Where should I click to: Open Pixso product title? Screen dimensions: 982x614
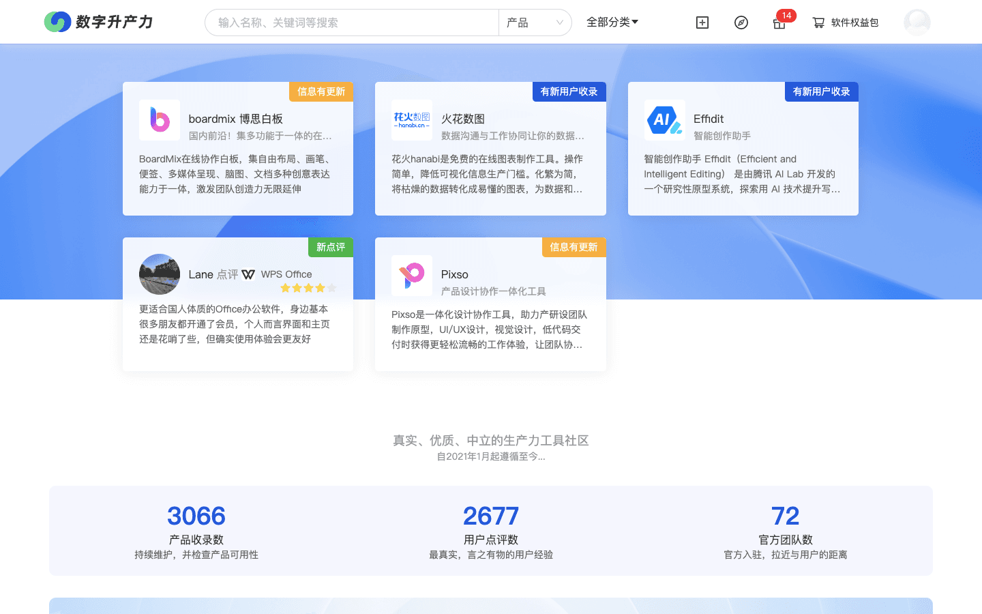(454, 274)
